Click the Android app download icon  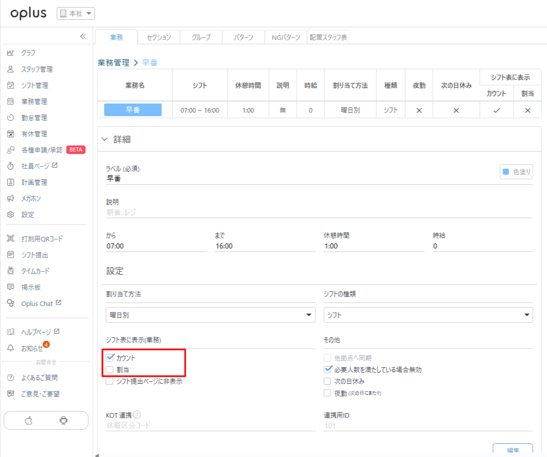pos(64,420)
